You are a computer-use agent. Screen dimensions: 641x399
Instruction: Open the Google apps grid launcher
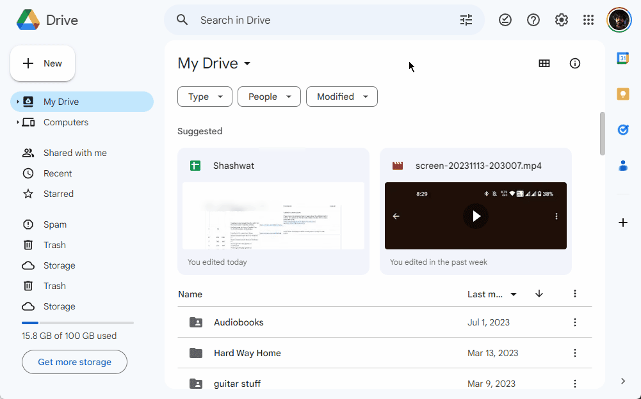tap(588, 20)
